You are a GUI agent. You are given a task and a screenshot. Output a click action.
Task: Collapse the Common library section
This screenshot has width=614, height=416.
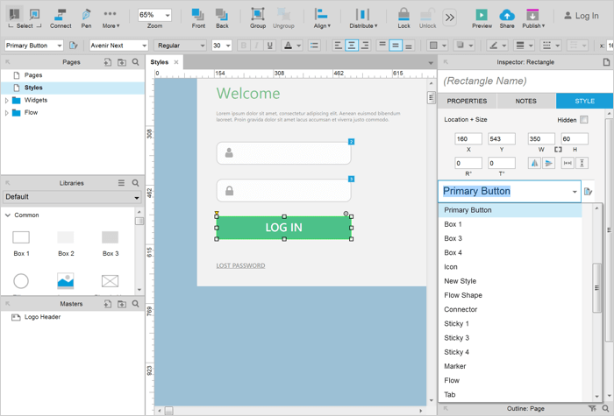8,215
